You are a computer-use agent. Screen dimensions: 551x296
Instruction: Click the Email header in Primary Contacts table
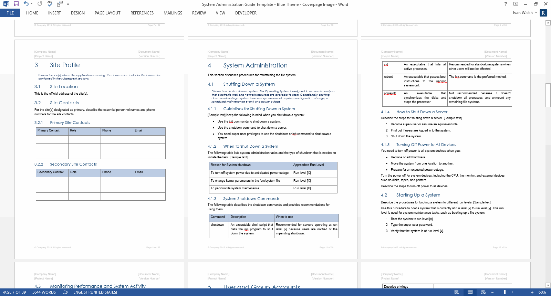(149, 131)
